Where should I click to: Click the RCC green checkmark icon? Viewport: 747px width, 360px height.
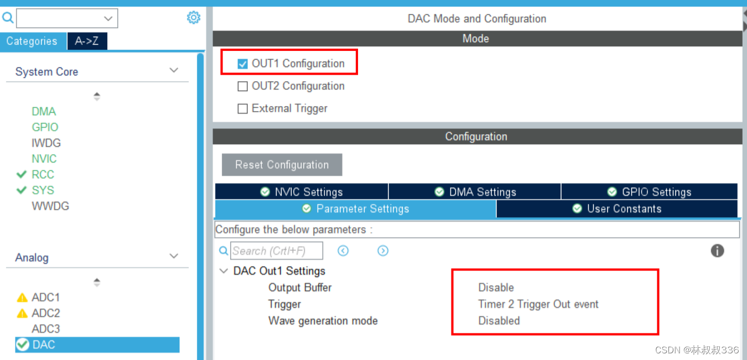(22, 174)
